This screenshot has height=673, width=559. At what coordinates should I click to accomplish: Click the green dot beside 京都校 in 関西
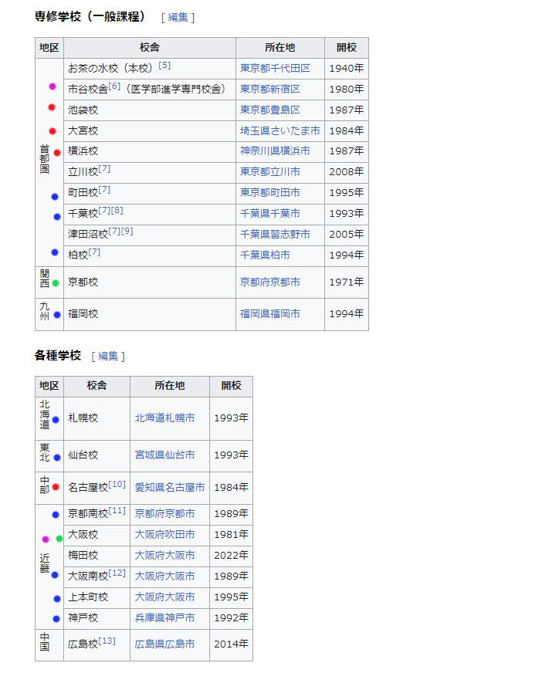click(56, 283)
